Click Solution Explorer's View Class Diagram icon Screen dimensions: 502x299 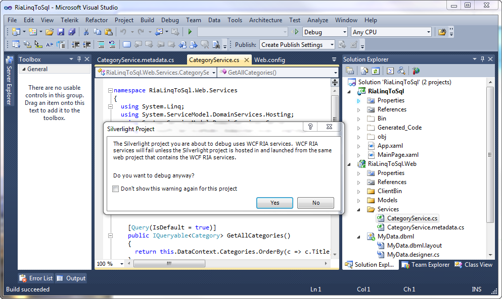click(x=401, y=71)
